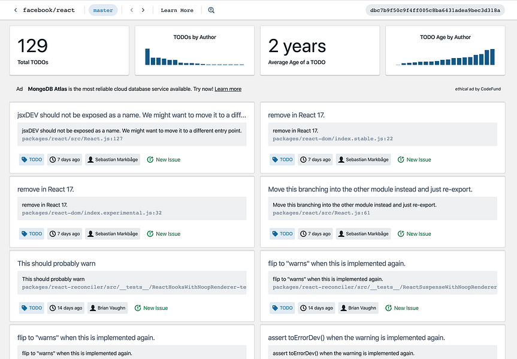This screenshot has height=359, width=517.
Task: Click 7 days ago on the index.experimental.js card
Action: click(65, 234)
